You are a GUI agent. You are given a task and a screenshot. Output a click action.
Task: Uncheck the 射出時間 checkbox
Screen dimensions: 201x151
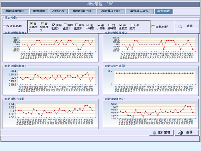click(88, 25)
